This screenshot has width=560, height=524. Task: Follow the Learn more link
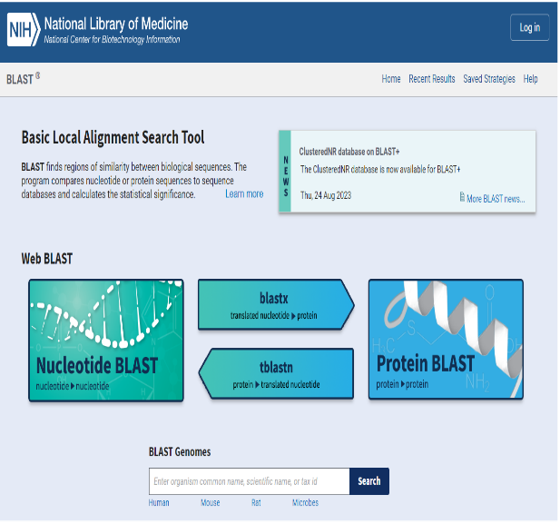pos(244,194)
